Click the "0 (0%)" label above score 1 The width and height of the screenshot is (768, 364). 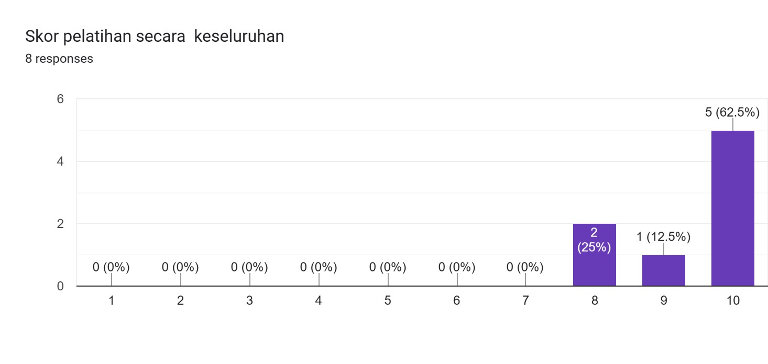coord(111,267)
